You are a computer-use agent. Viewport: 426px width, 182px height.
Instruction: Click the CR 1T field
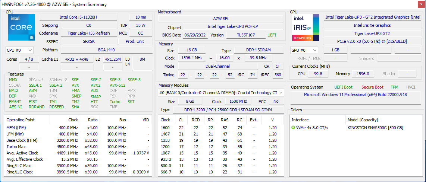click(278, 66)
